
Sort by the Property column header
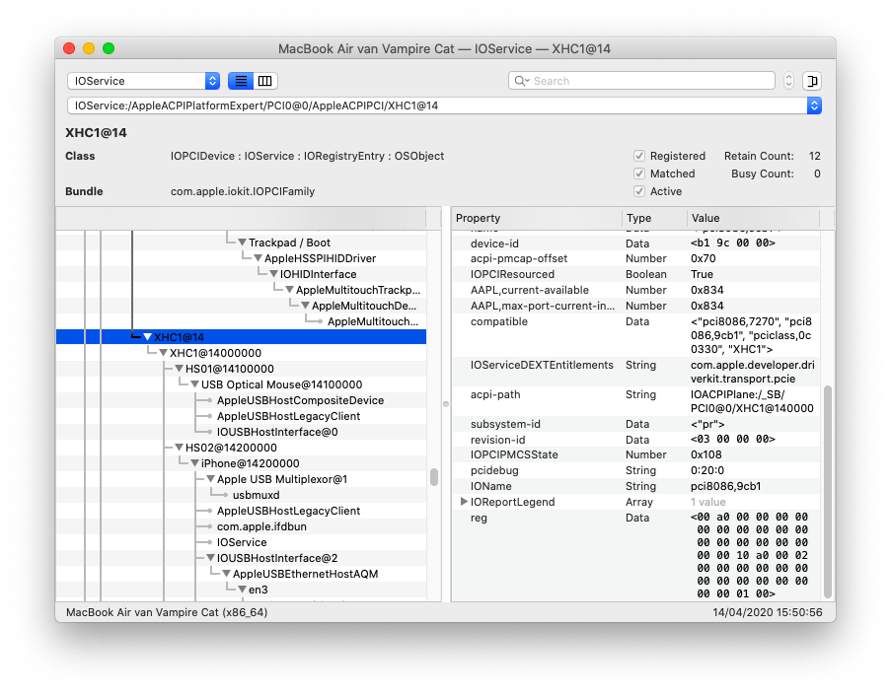537,218
